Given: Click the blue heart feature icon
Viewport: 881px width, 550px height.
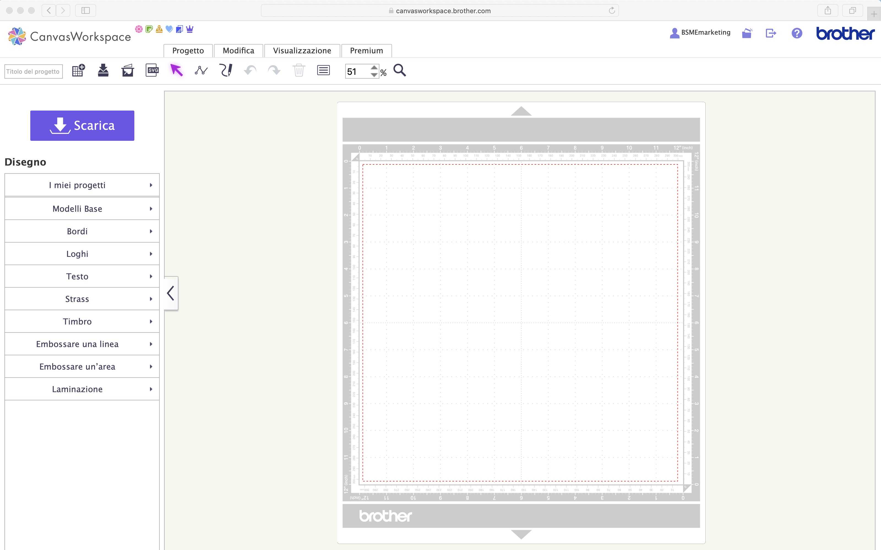Looking at the screenshot, I should 169,29.
